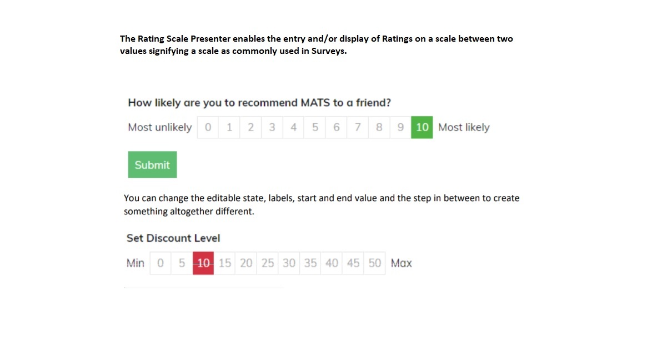
Task: Pick discount level 30
Action: point(289,263)
